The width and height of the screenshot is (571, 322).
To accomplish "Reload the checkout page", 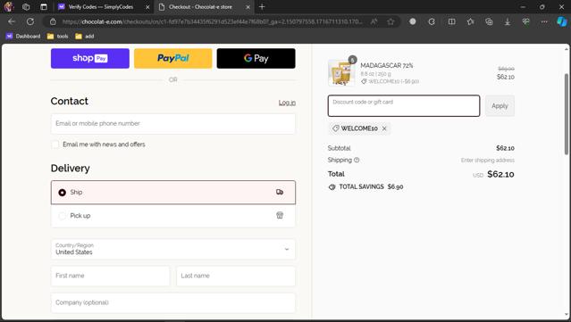I will click(x=30, y=21).
